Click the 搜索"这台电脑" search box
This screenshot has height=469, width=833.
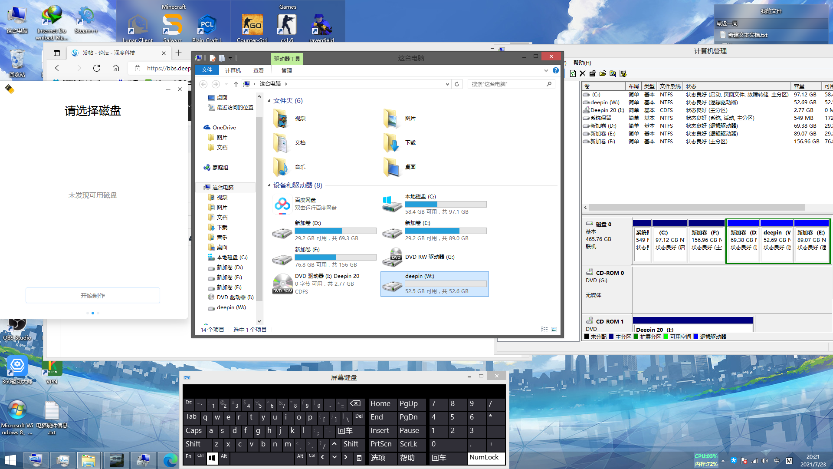tap(505, 84)
